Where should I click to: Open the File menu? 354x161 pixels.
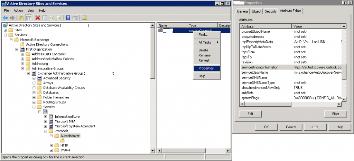pos(6,11)
